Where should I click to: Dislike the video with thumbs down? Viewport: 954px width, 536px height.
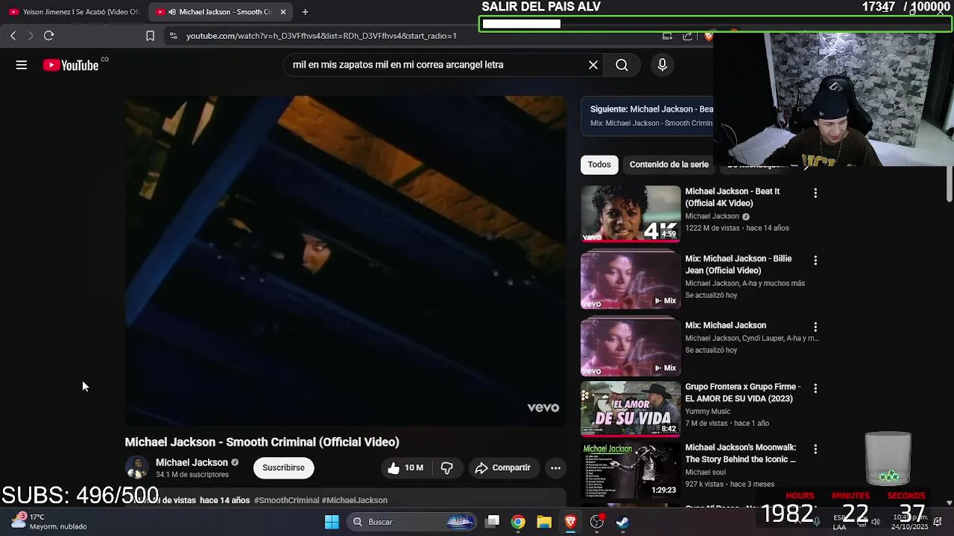(x=447, y=468)
